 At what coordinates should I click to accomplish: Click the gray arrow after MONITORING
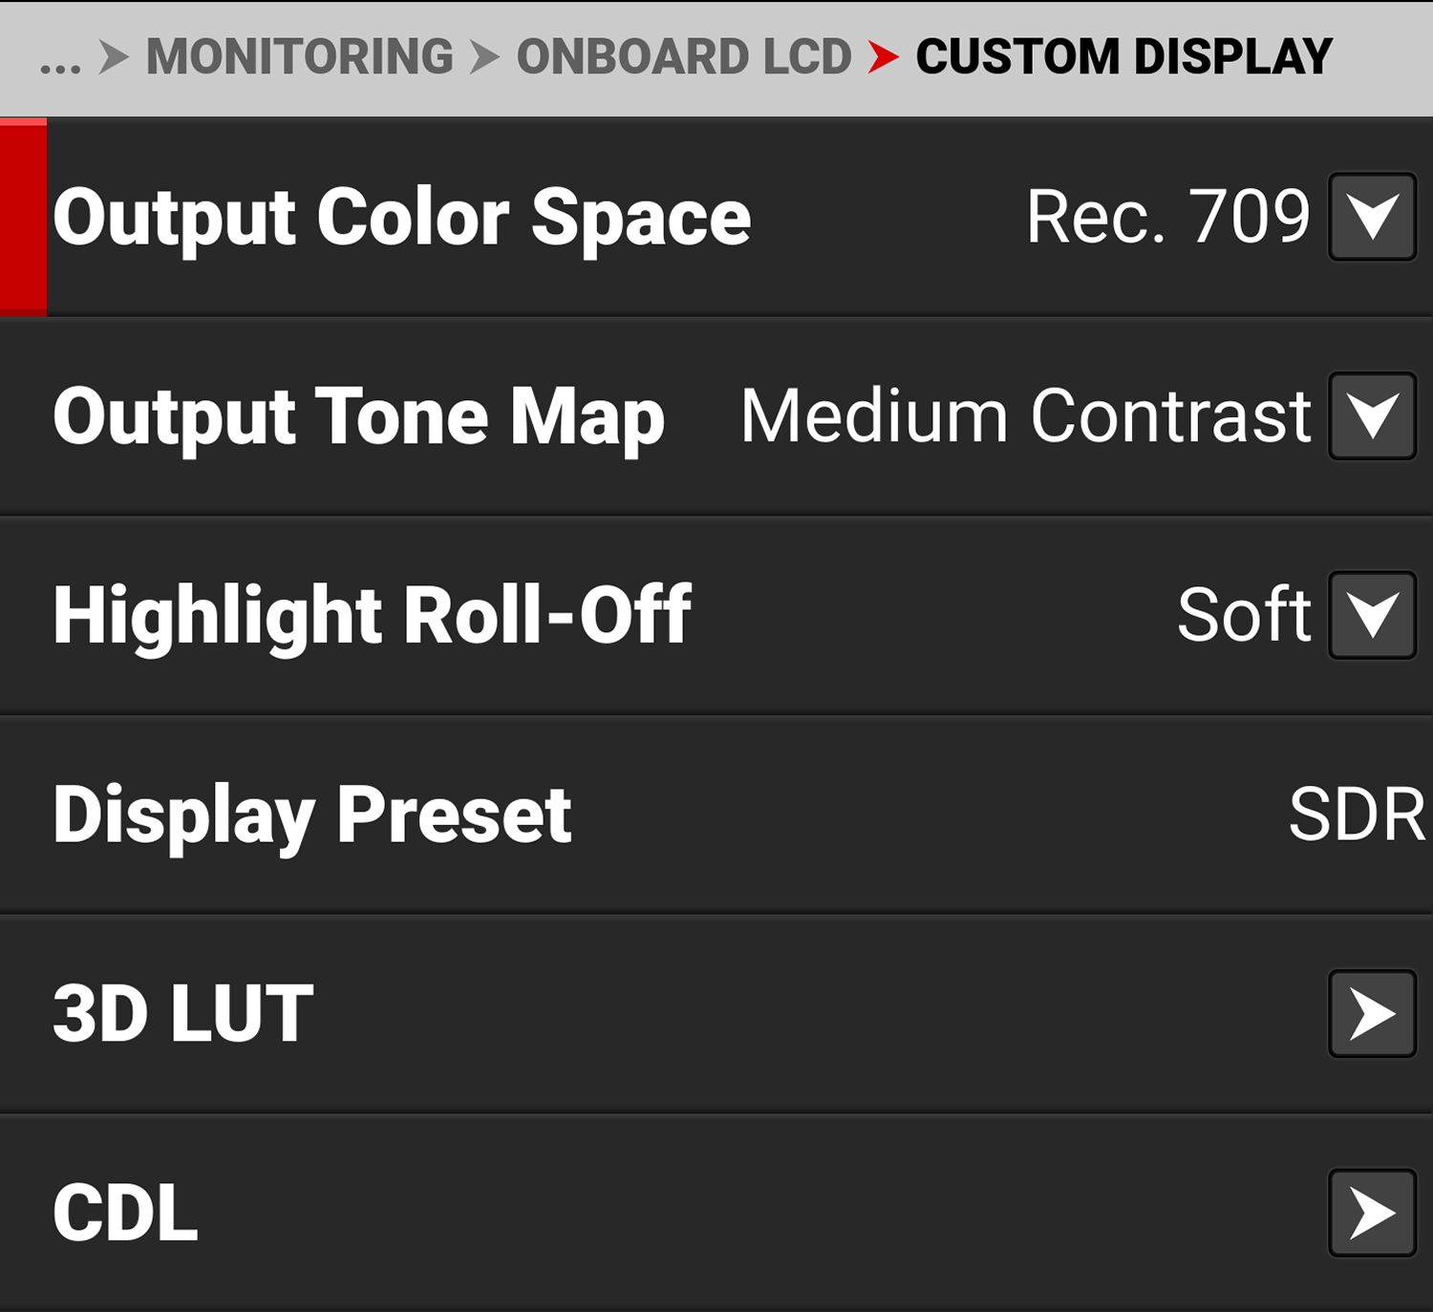point(482,57)
